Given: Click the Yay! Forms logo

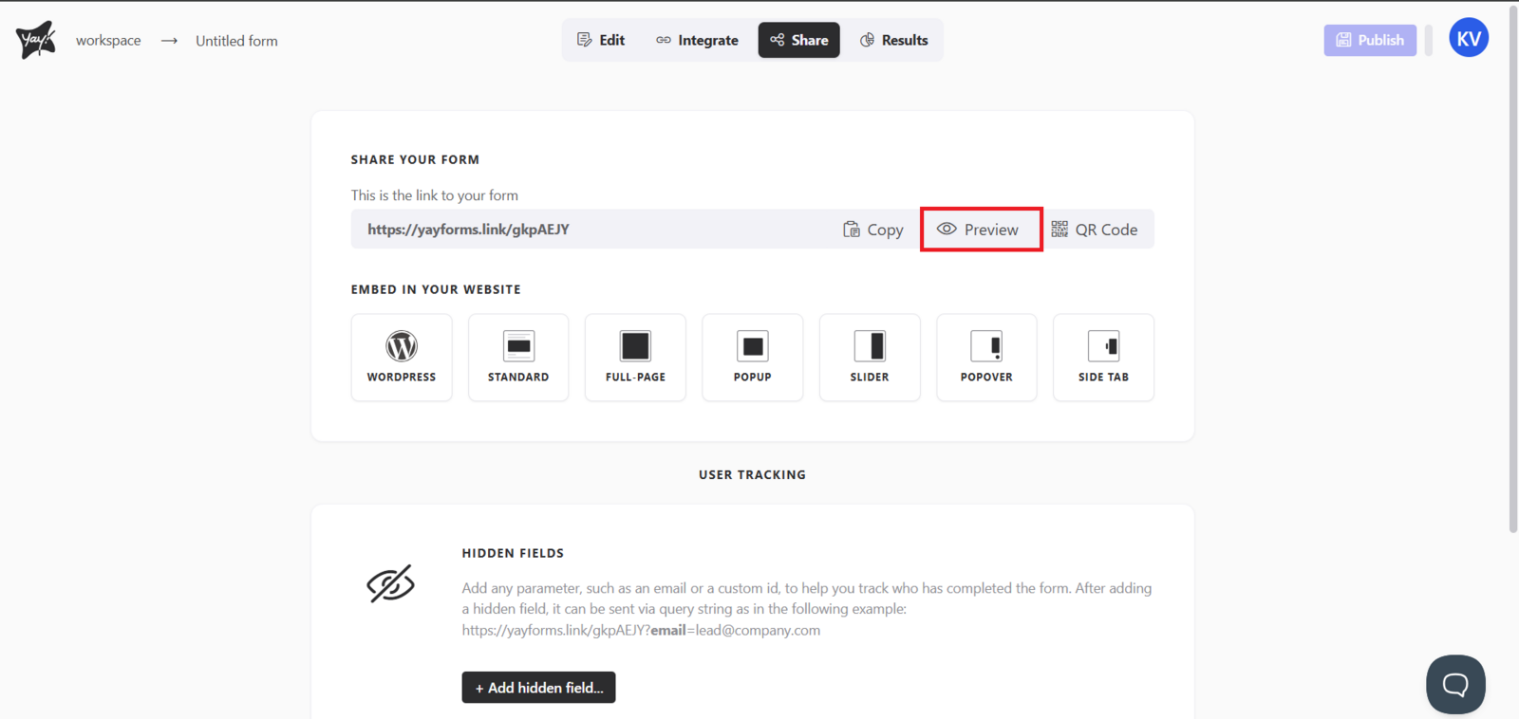Looking at the screenshot, I should [36, 40].
